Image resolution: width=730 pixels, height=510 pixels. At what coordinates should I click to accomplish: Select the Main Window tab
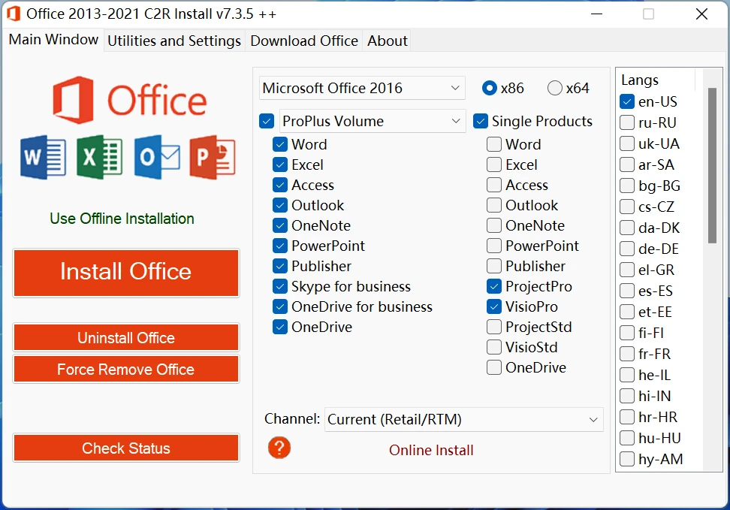click(53, 39)
